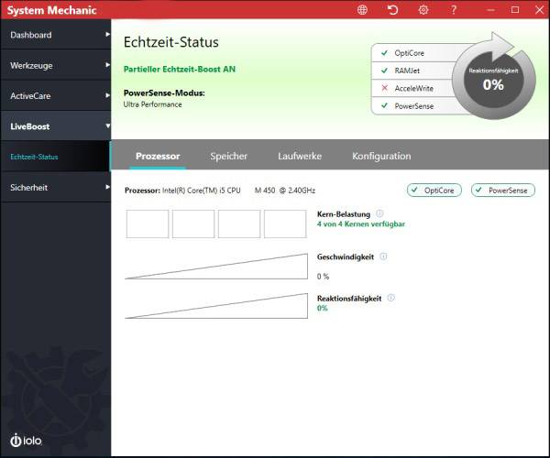Click the info icon next to Geschwindigkeit
This screenshot has height=458, width=550.
pos(384,256)
